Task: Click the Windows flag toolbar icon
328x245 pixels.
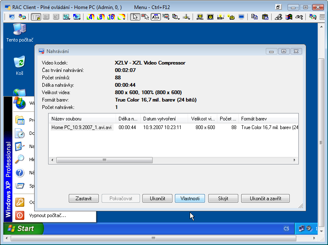Action: [x=289, y=17]
